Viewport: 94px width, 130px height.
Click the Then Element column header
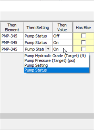[x=12, y=27]
